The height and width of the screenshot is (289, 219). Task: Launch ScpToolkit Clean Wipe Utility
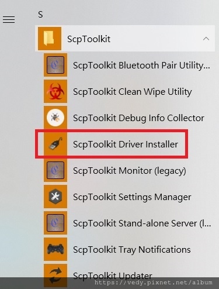(x=133, y=92)
